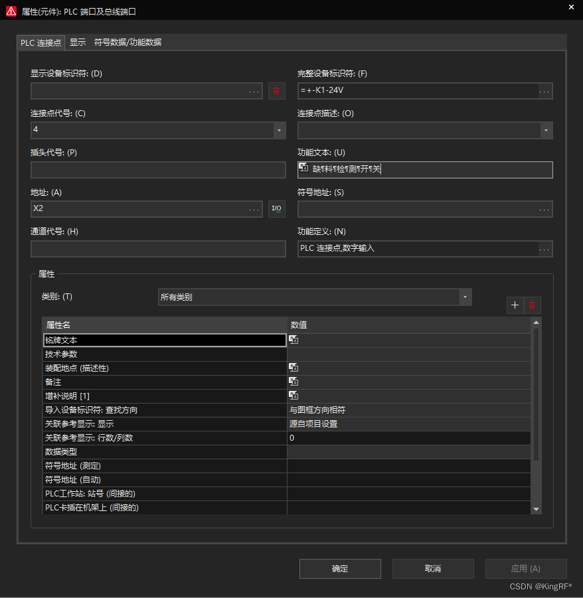Click the 取消 button

pyautogui.click(x=433, y=569)
